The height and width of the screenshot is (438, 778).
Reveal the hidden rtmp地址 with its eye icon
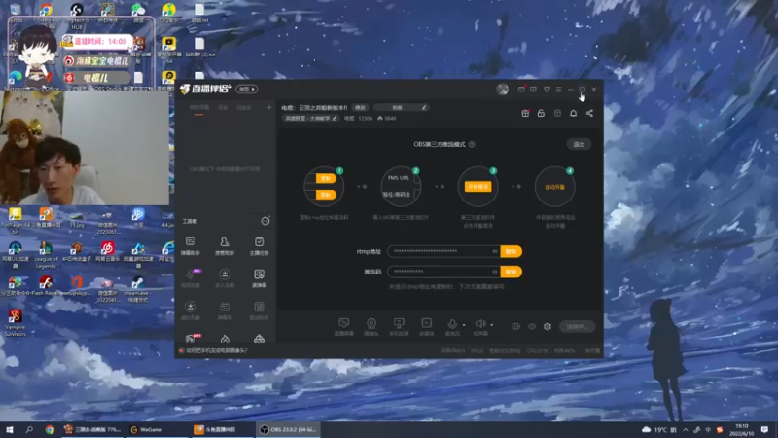point(495,251)
